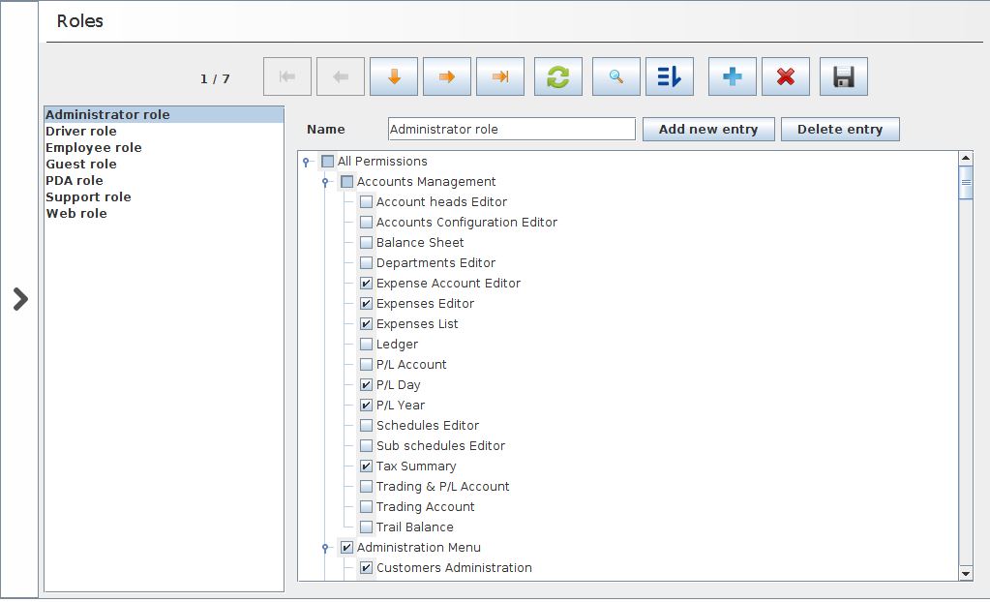Image resolution: width=990 pixels, height=602 pixels.
Task: Delete role using red X icon
Action: click(786, 77)
